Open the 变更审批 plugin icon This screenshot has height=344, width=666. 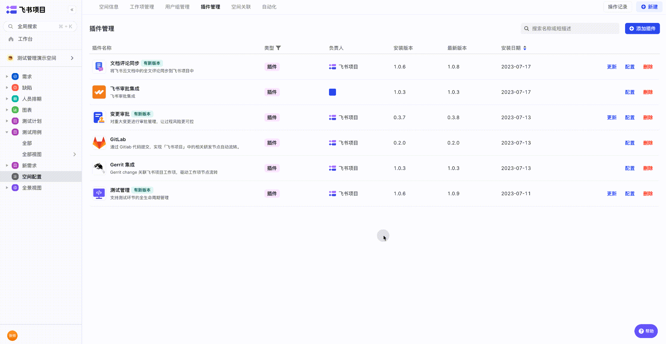(x=99, y=118)
